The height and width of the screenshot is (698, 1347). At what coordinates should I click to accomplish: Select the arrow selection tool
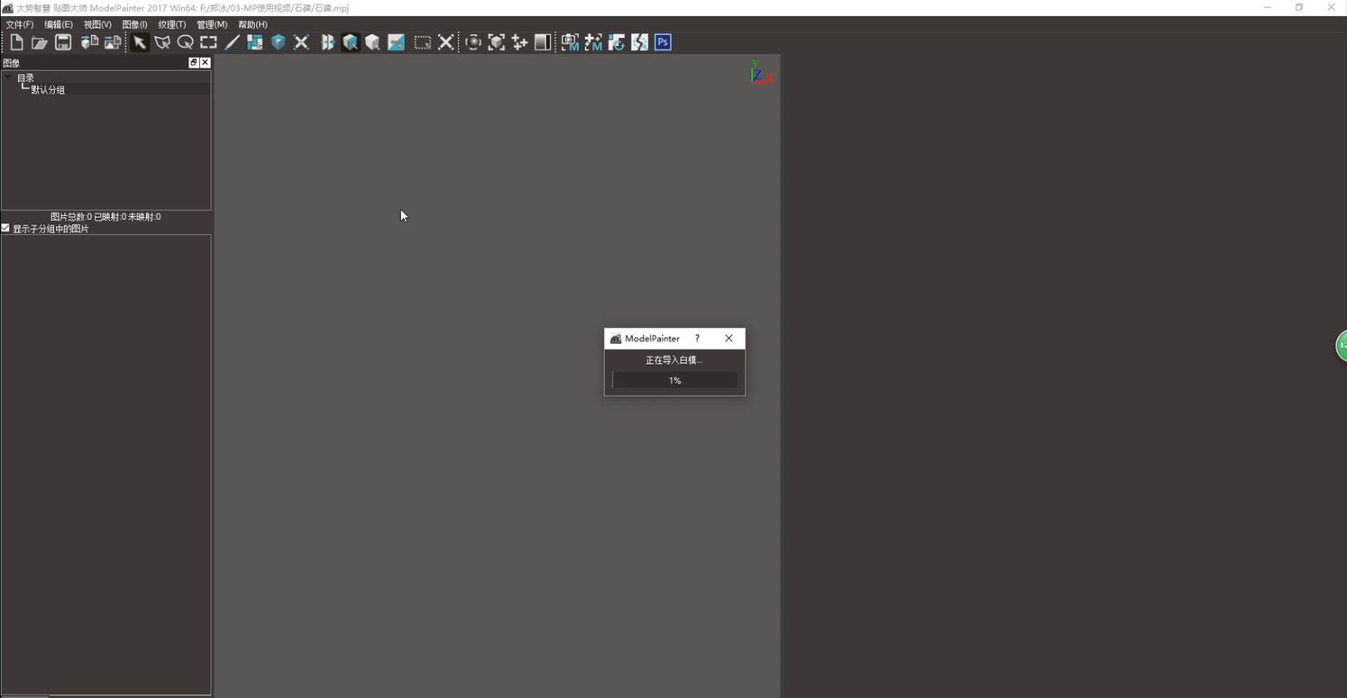140,42
